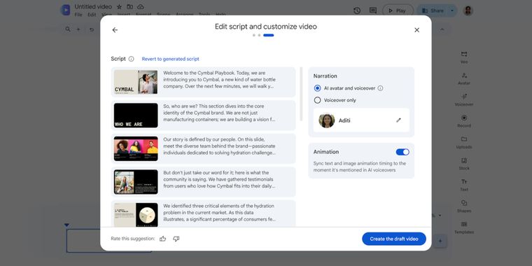Click the timeline playhead marker
This screenshot has width=532, height=266.
pos(66,225)
